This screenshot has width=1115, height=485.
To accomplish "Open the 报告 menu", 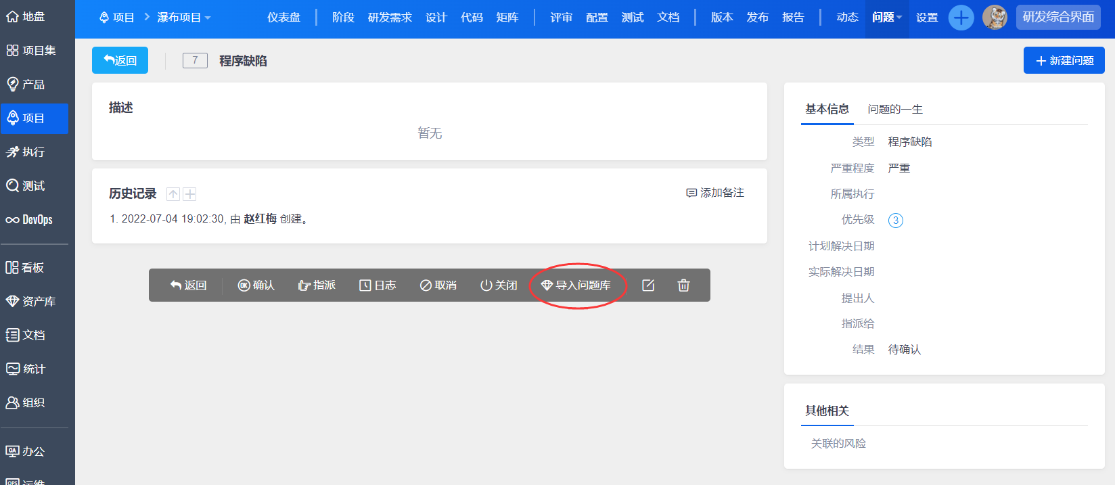I will click(x=793, y=18).
